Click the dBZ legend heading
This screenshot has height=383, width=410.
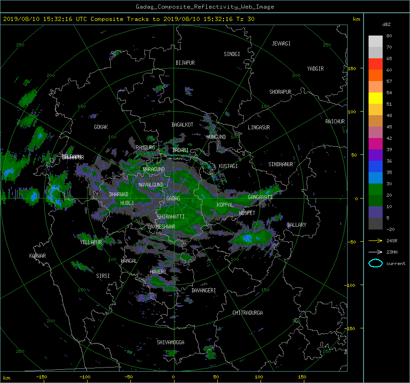(386, 25)
